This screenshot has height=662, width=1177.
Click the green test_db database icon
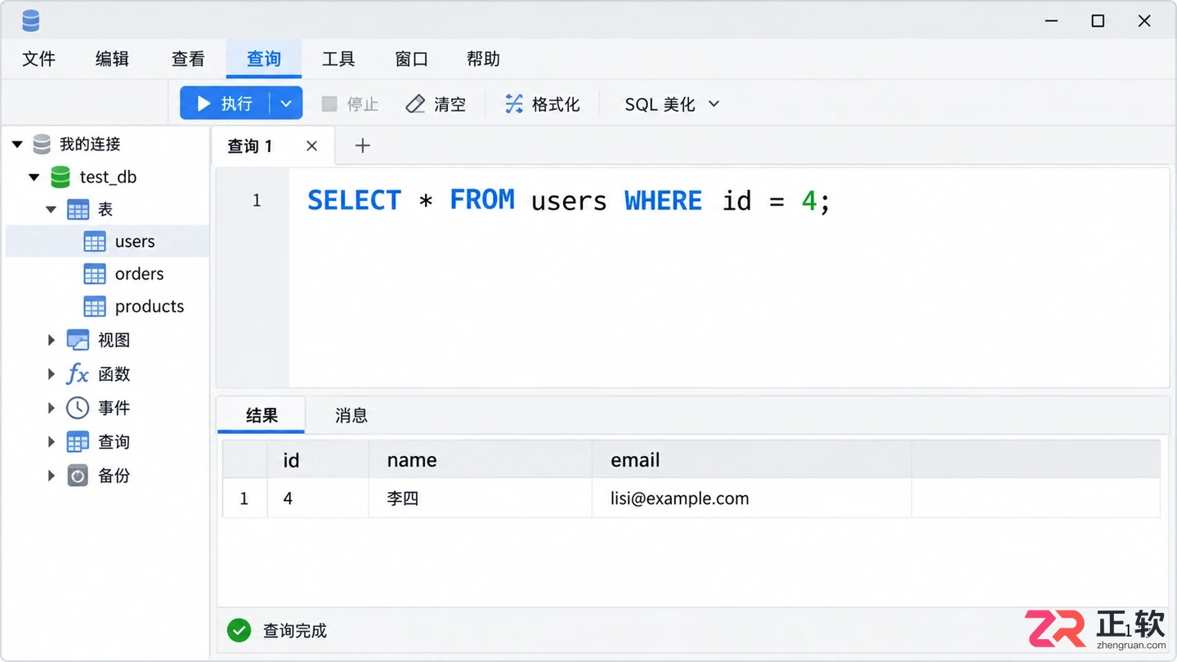coord(60,177)
